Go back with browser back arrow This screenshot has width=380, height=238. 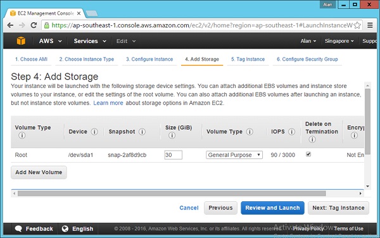[x=10, y=25]
